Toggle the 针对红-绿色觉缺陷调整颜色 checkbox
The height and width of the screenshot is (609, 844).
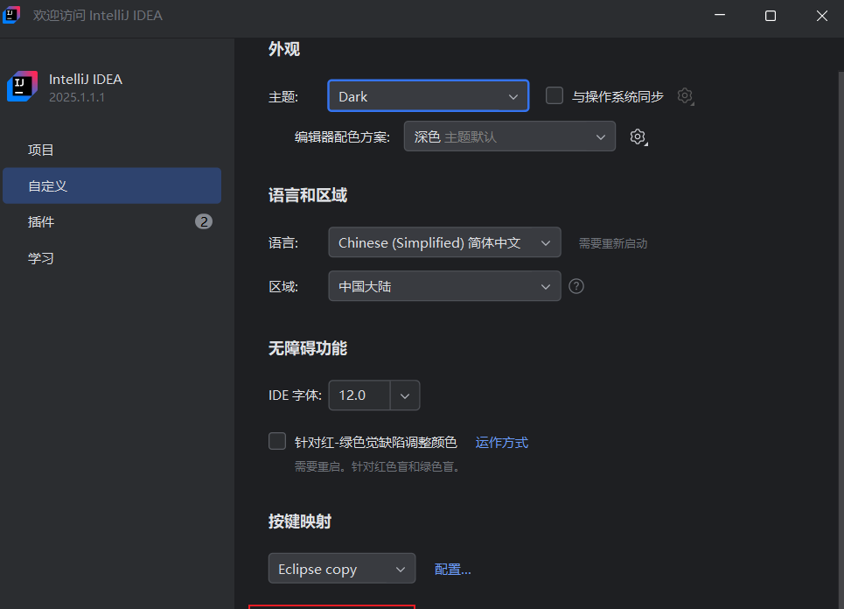pyautogui.click(x=277, y=441)
